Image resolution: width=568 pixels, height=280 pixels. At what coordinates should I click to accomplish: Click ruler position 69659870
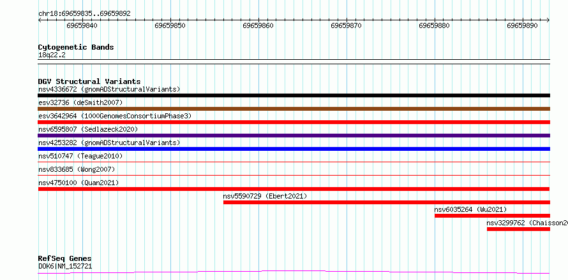pos(346,25)
